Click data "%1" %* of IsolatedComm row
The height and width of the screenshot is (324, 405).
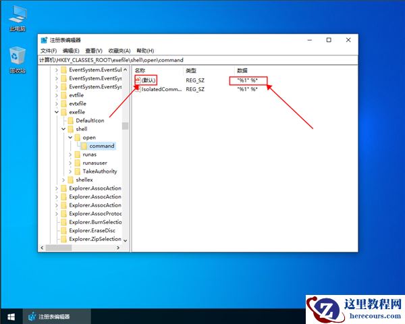pos(248,89)
